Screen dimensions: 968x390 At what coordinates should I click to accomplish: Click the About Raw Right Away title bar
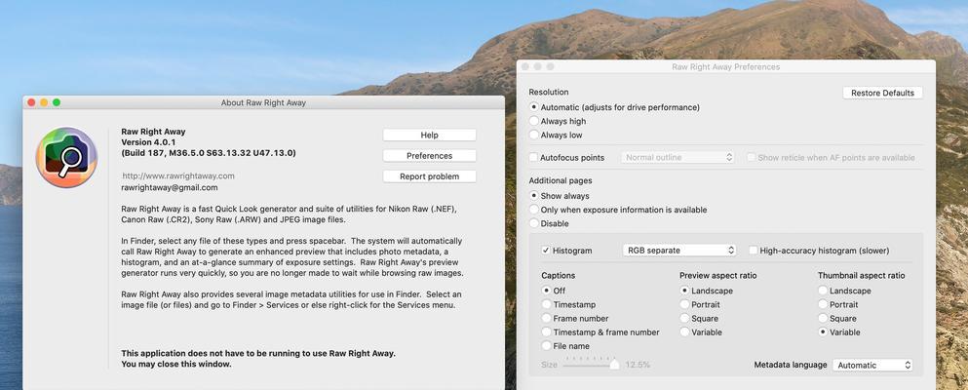(263, 103)
